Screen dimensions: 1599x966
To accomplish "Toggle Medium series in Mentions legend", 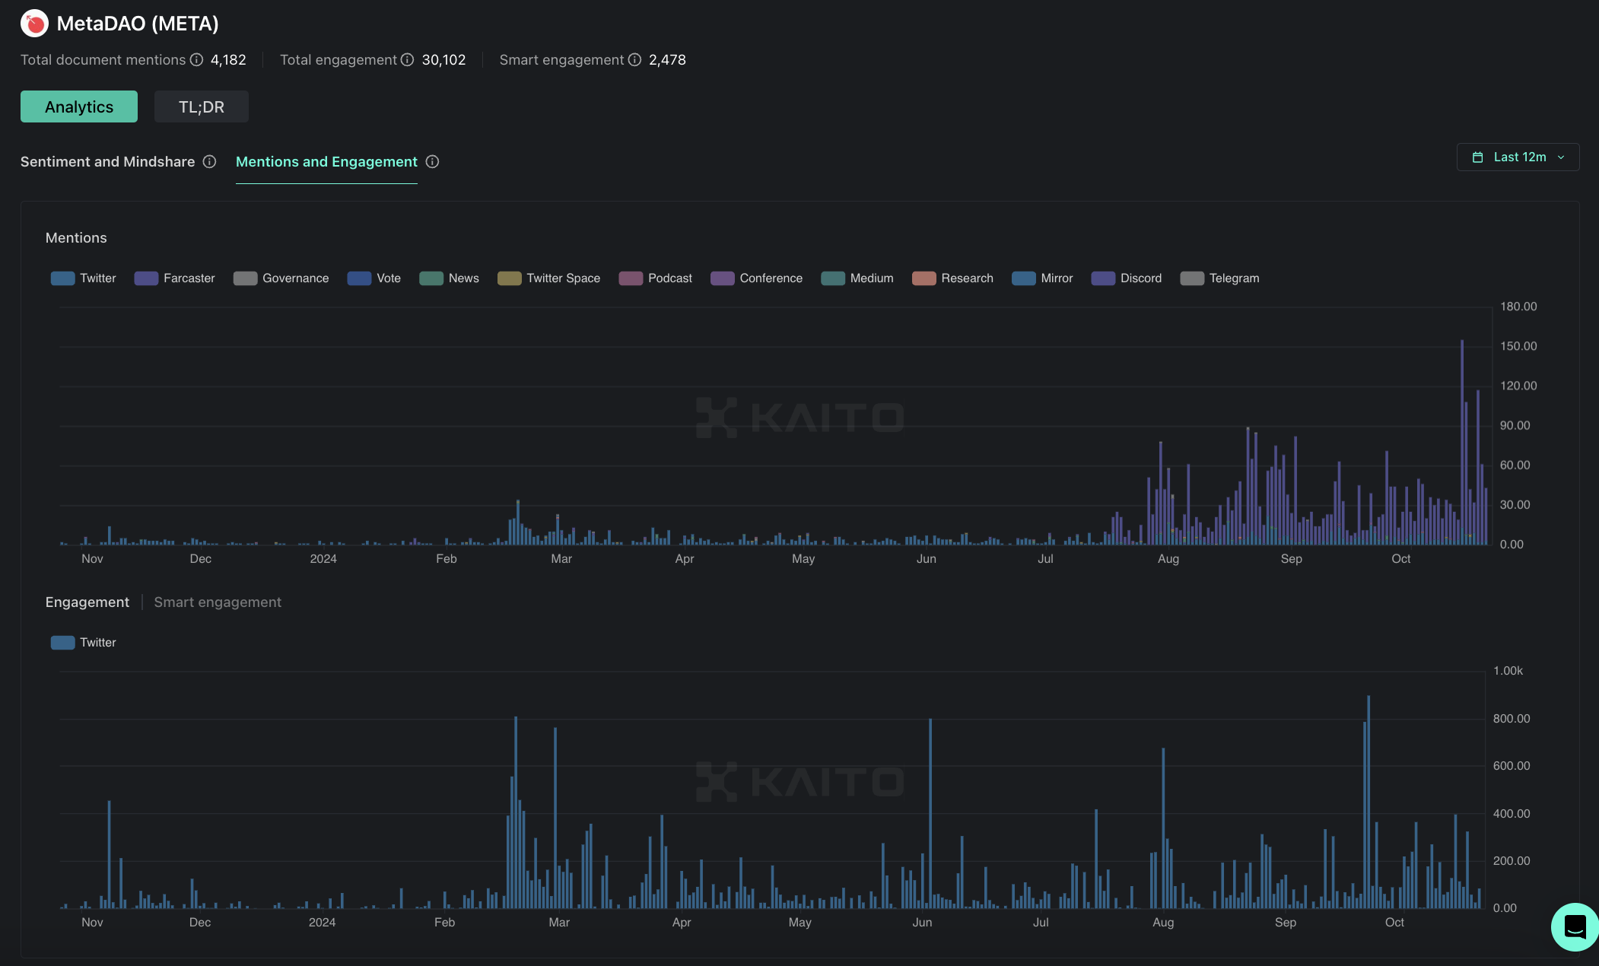I will [x=857, y=278].
